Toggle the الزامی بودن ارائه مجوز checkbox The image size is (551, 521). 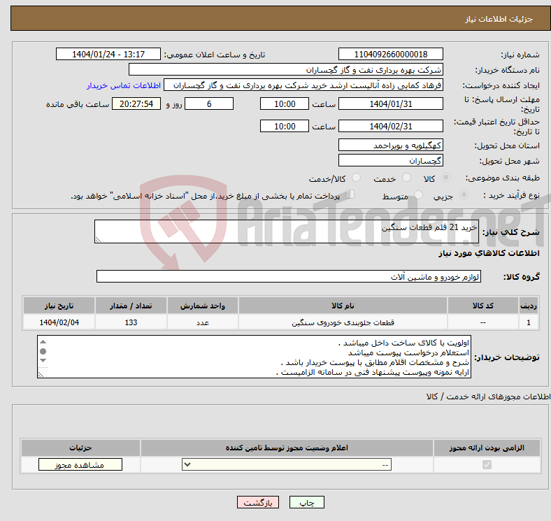[487, 464]
